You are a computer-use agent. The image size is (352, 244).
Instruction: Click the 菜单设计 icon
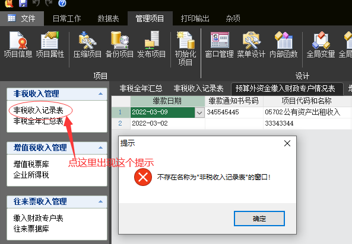tap(251, 44)
